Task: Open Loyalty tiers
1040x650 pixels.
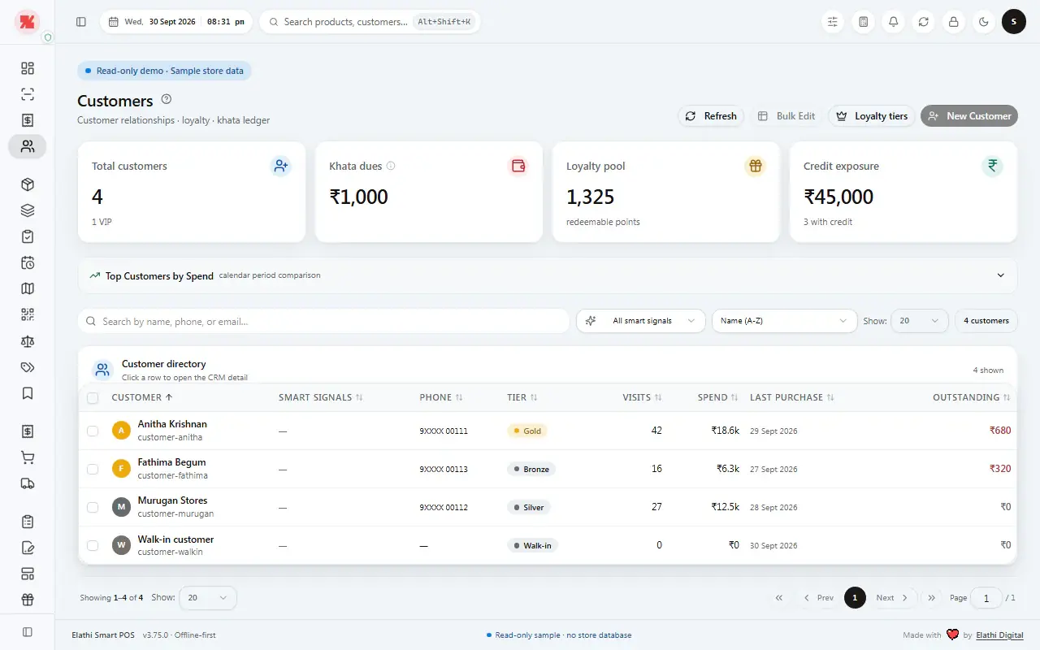Action: pos(872,116)
